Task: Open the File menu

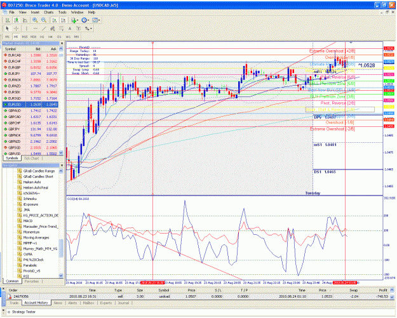Action: 11,12
